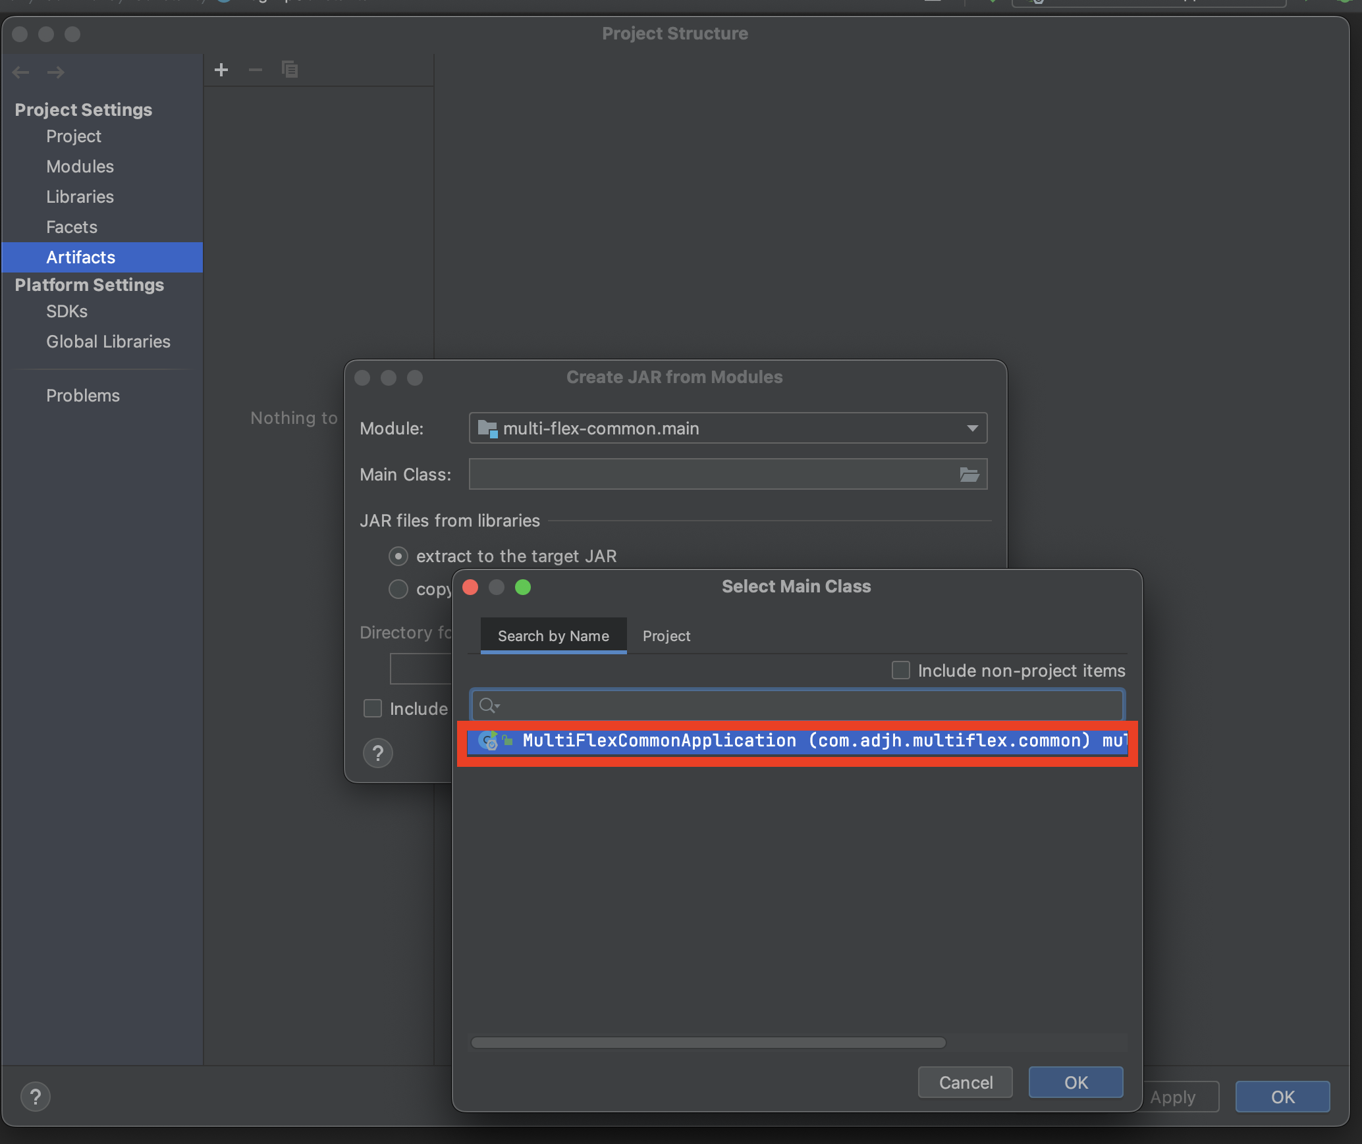
Task: Click the minus icon to remove an artifact
Action: (255, 70)
